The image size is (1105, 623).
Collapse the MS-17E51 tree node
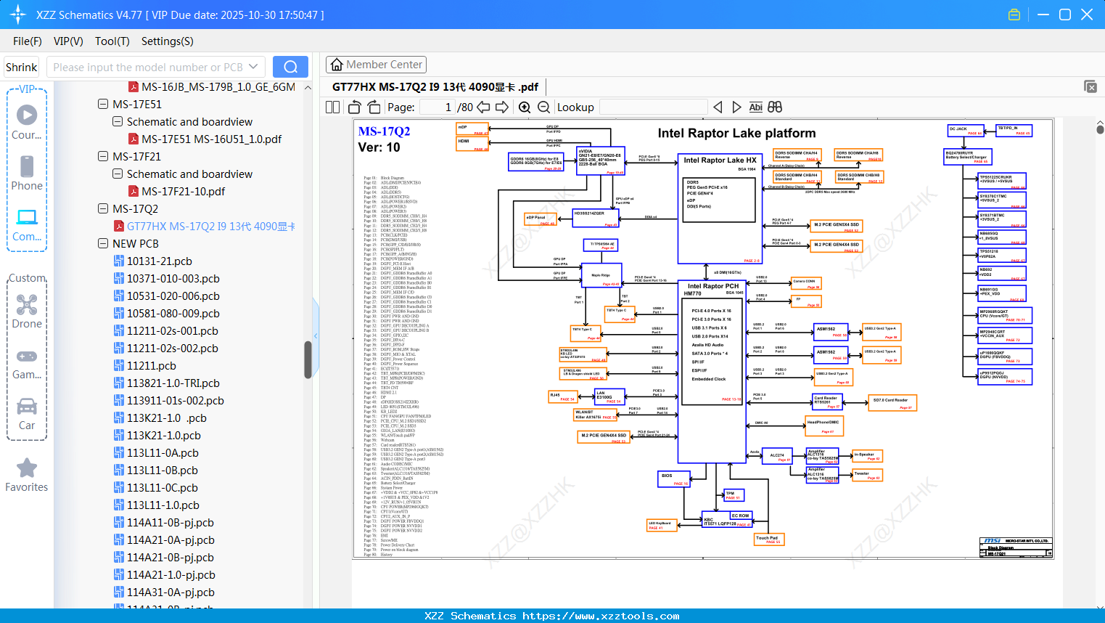point(103,105)
